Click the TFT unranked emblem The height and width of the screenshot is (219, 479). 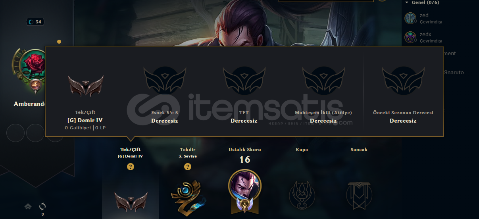(x=244, y=81)
